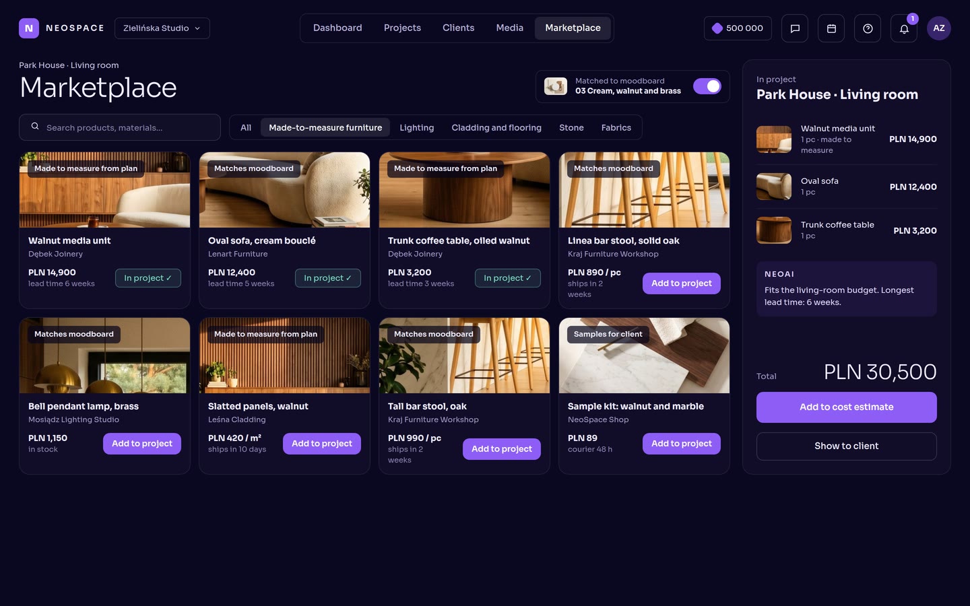
Task: Disable the Matched to moodboard toggle
Action: coord(707,86)
